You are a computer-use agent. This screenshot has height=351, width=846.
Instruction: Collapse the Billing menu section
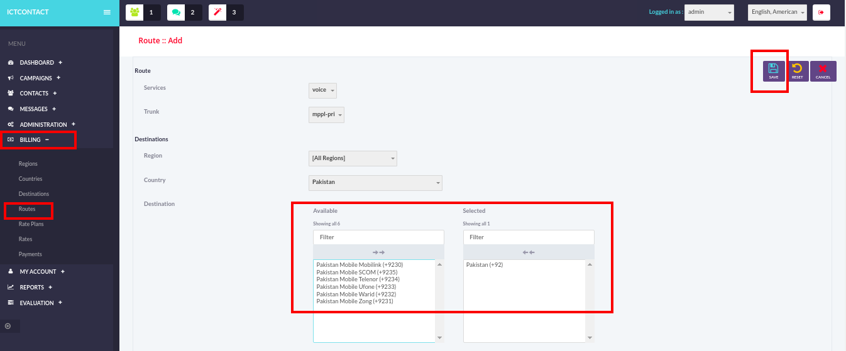pos(47,139)
